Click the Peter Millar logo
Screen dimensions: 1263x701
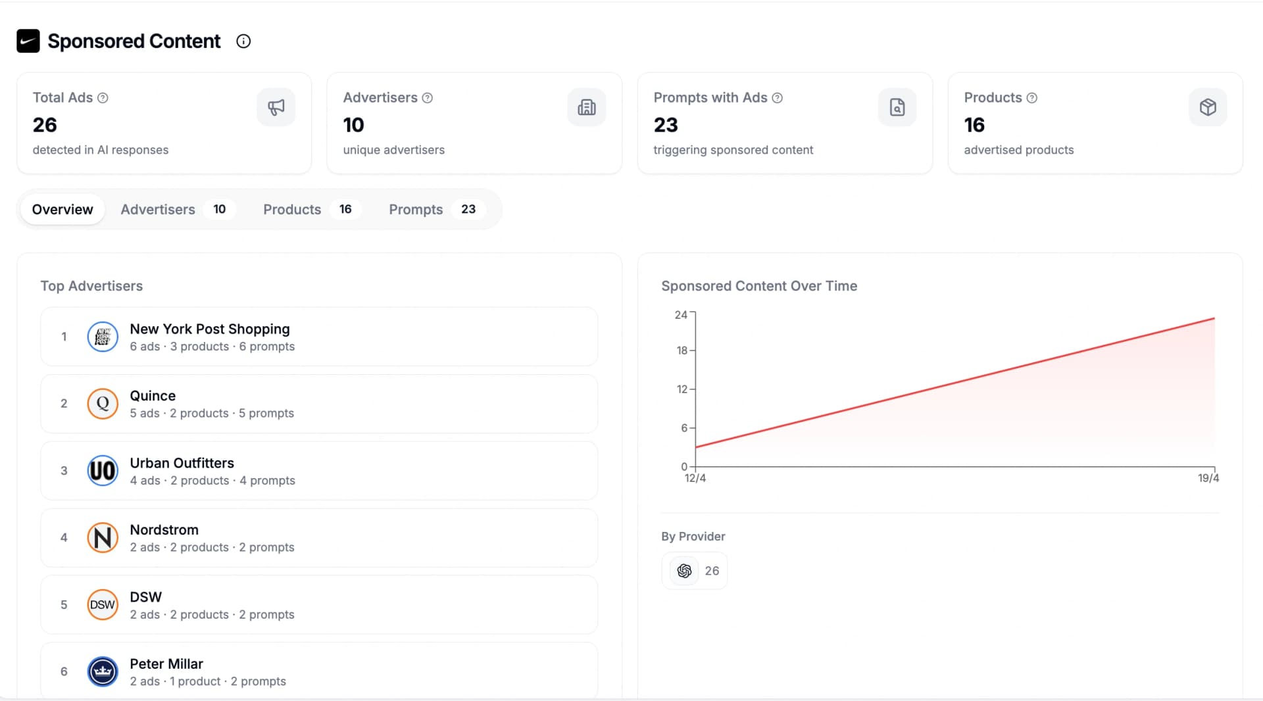103,671
